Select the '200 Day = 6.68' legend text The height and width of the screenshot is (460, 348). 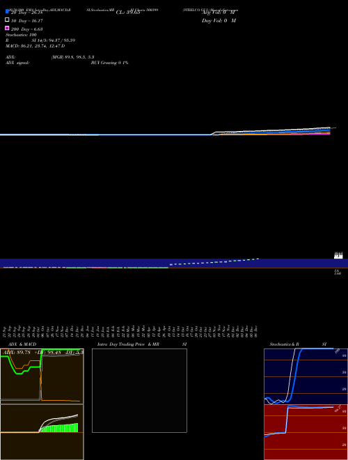click(27, 29)
